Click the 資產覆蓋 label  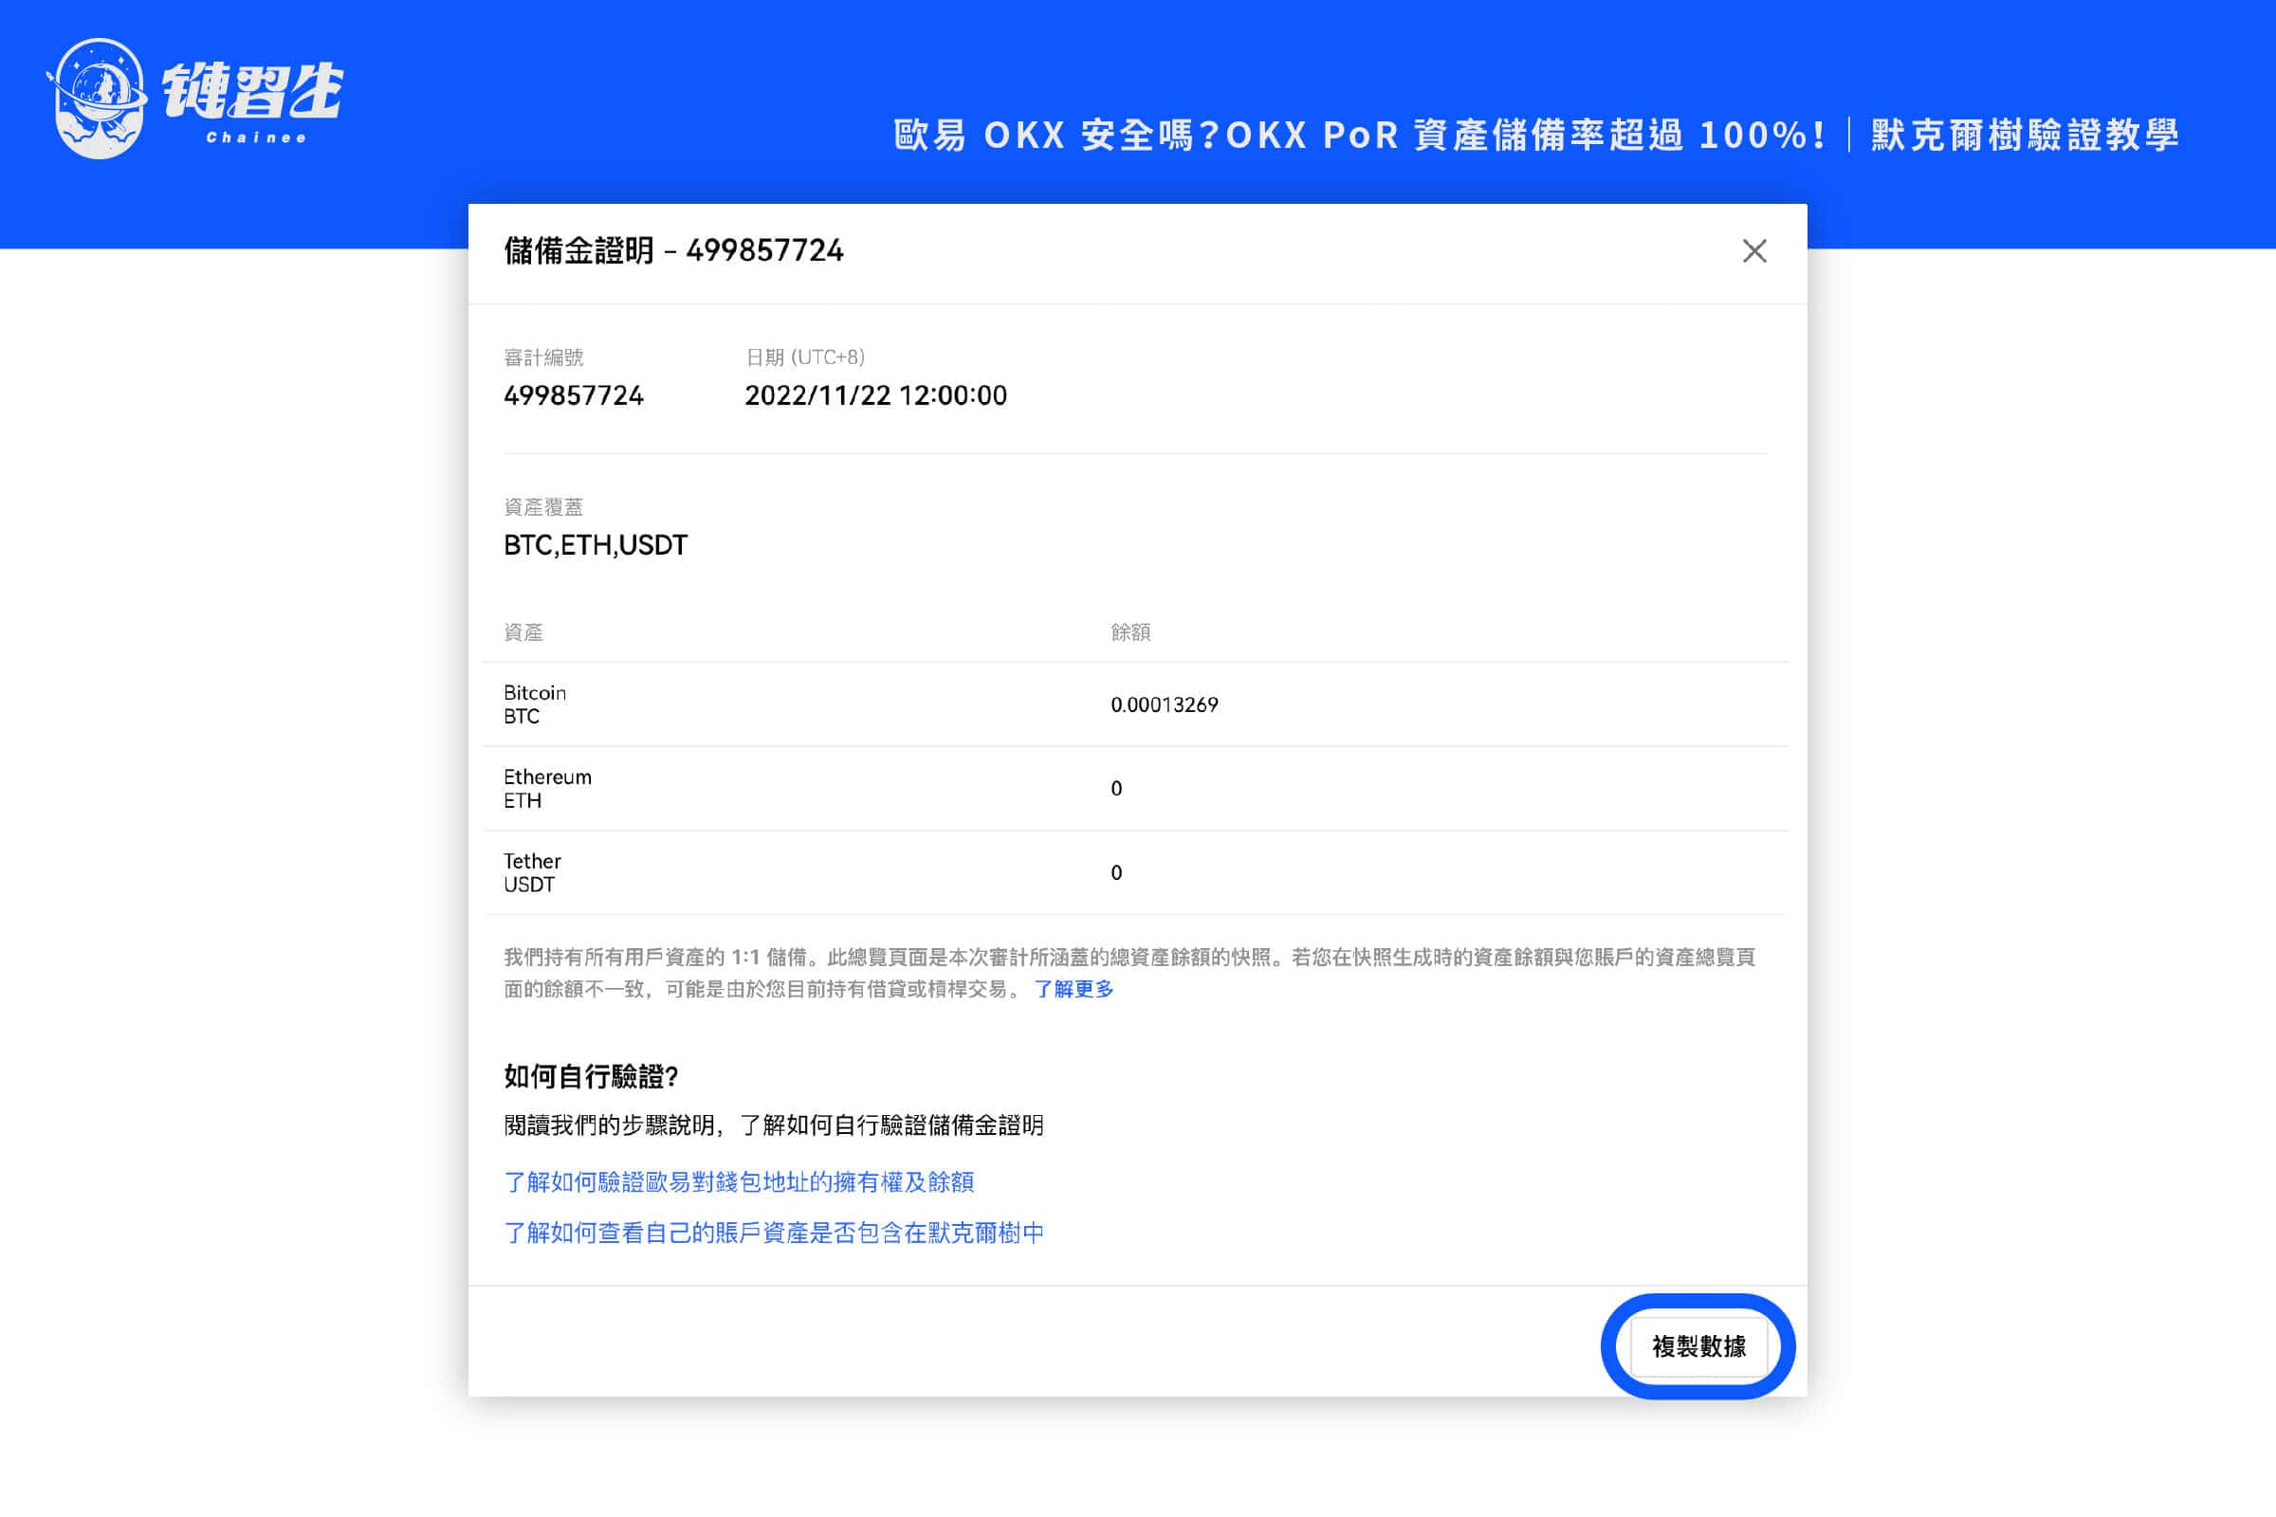[x=543, y=507]
